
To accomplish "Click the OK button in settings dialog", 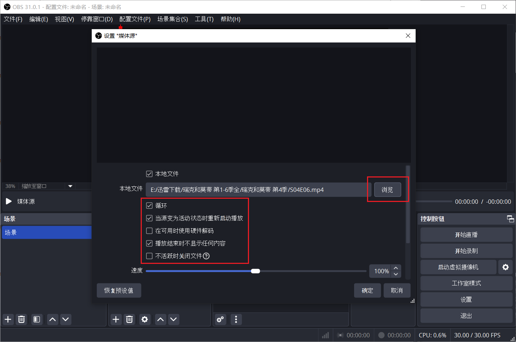I will tap(367, 291).
